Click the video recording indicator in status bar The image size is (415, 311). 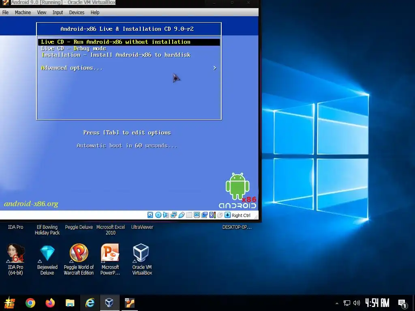204,215
